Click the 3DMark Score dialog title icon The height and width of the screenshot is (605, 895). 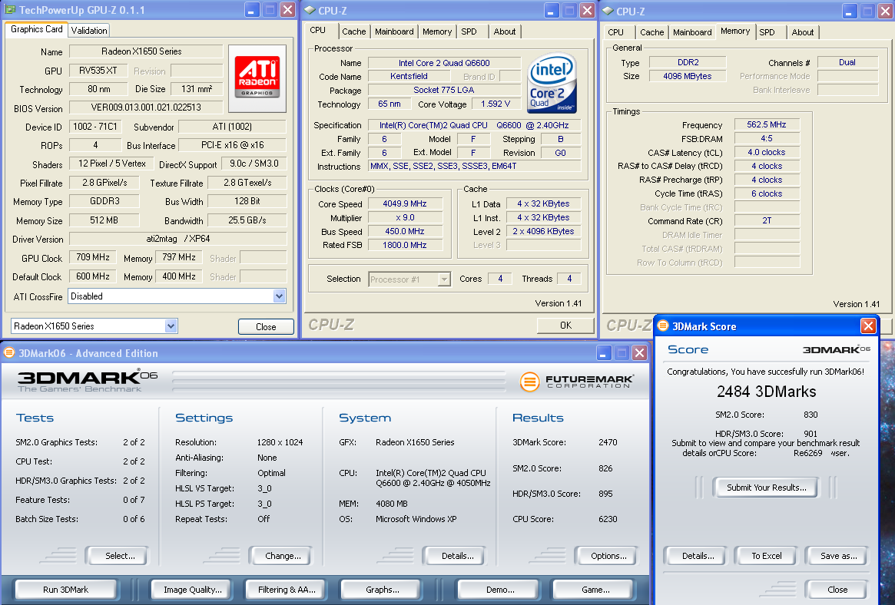pyautogui.click(x=663, y=326)
